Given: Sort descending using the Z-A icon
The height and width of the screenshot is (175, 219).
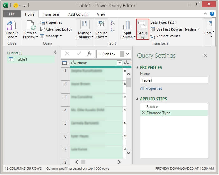Looking at the screenshot, I should click(x=113, y=29).
